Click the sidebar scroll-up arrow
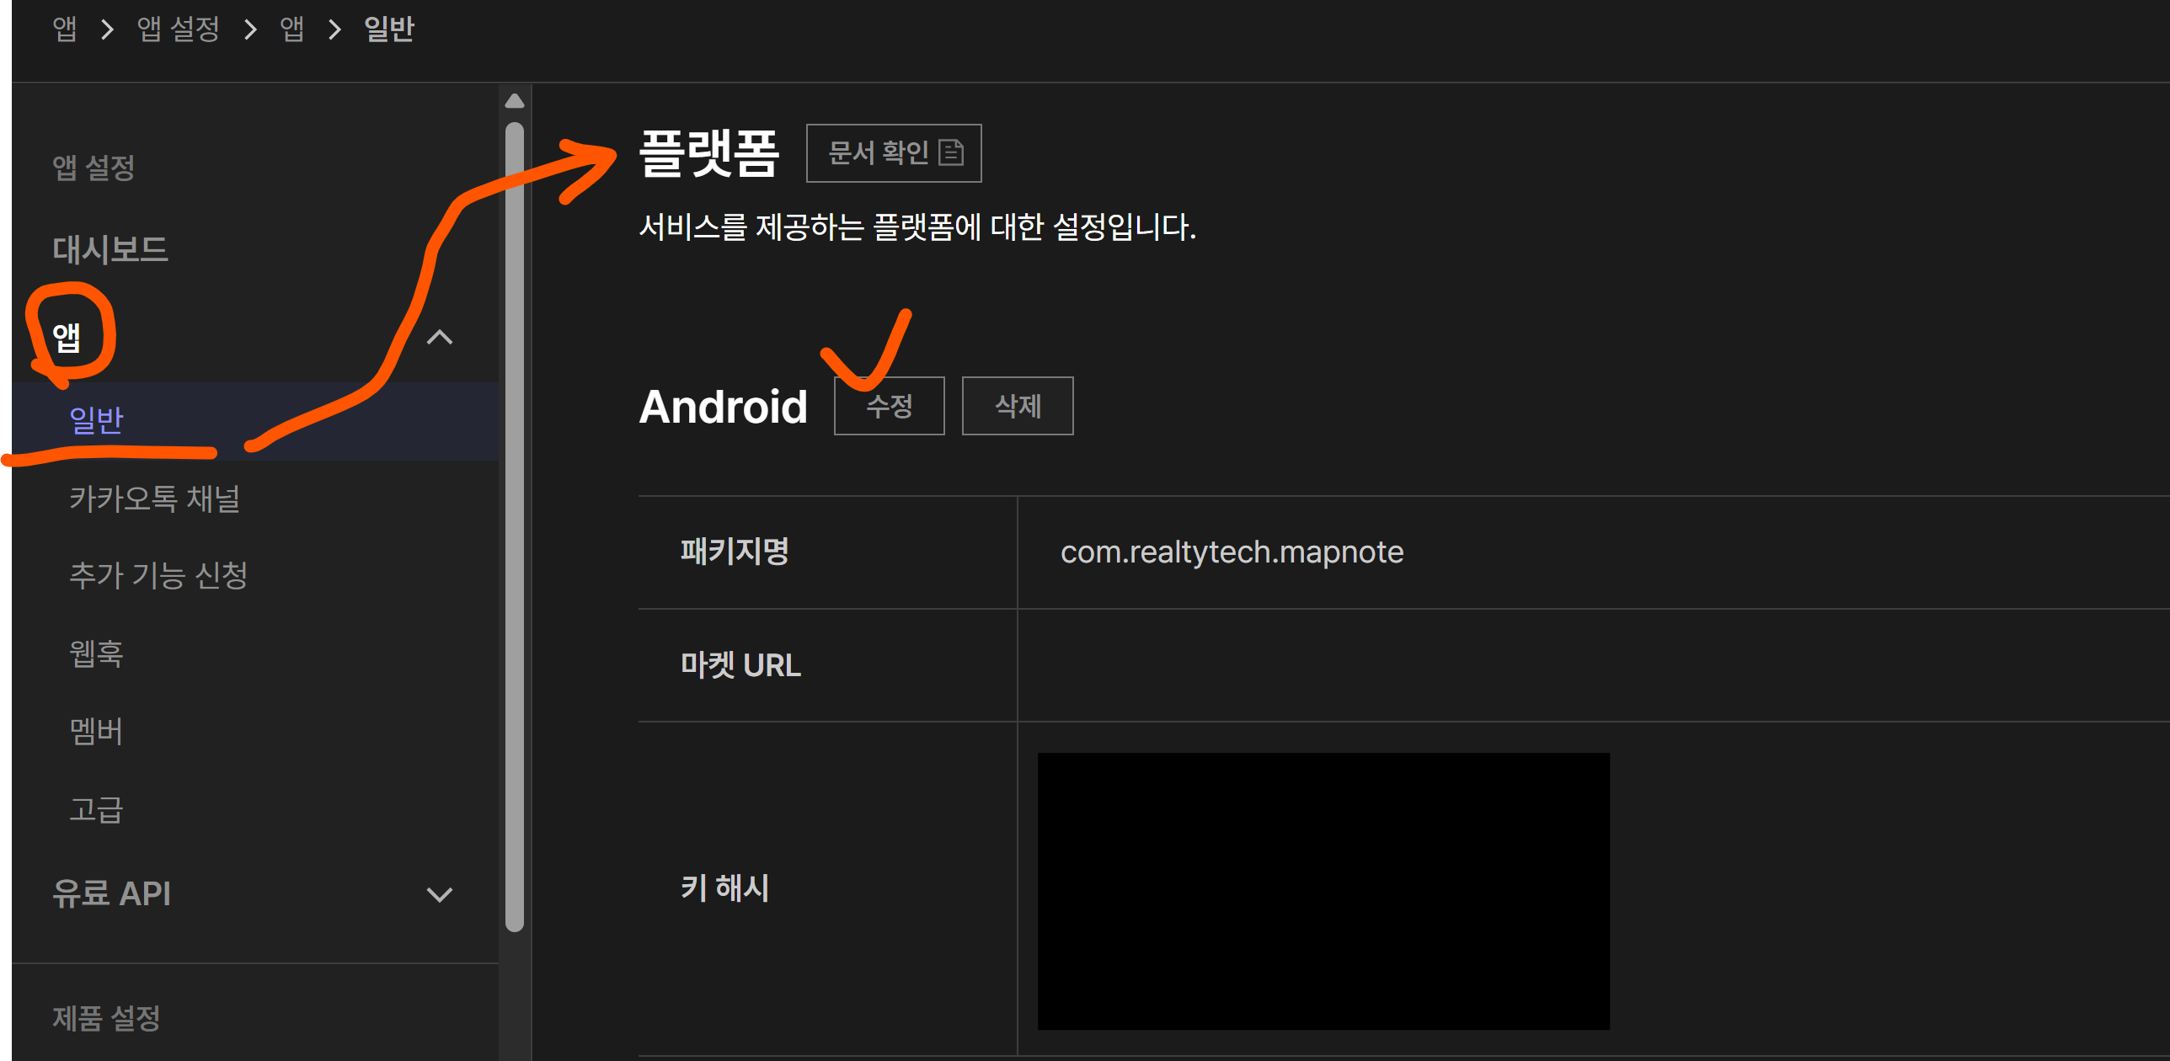 pos(515,101)
